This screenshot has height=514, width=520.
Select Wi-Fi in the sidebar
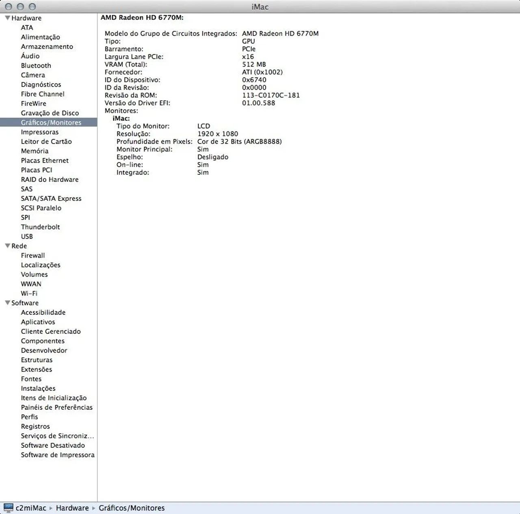[29, 293]
